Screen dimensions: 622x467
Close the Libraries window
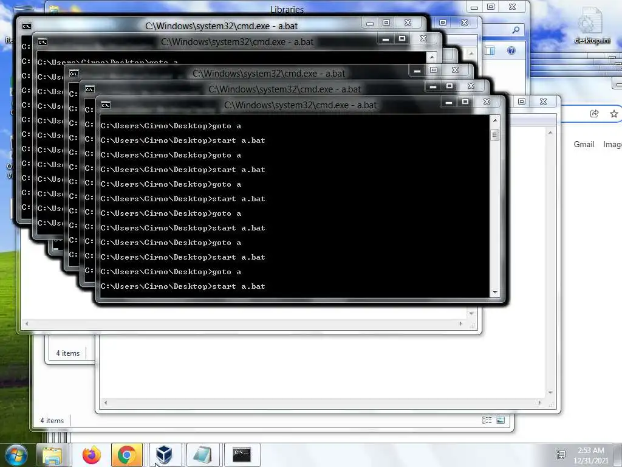[x=513, y=7]
